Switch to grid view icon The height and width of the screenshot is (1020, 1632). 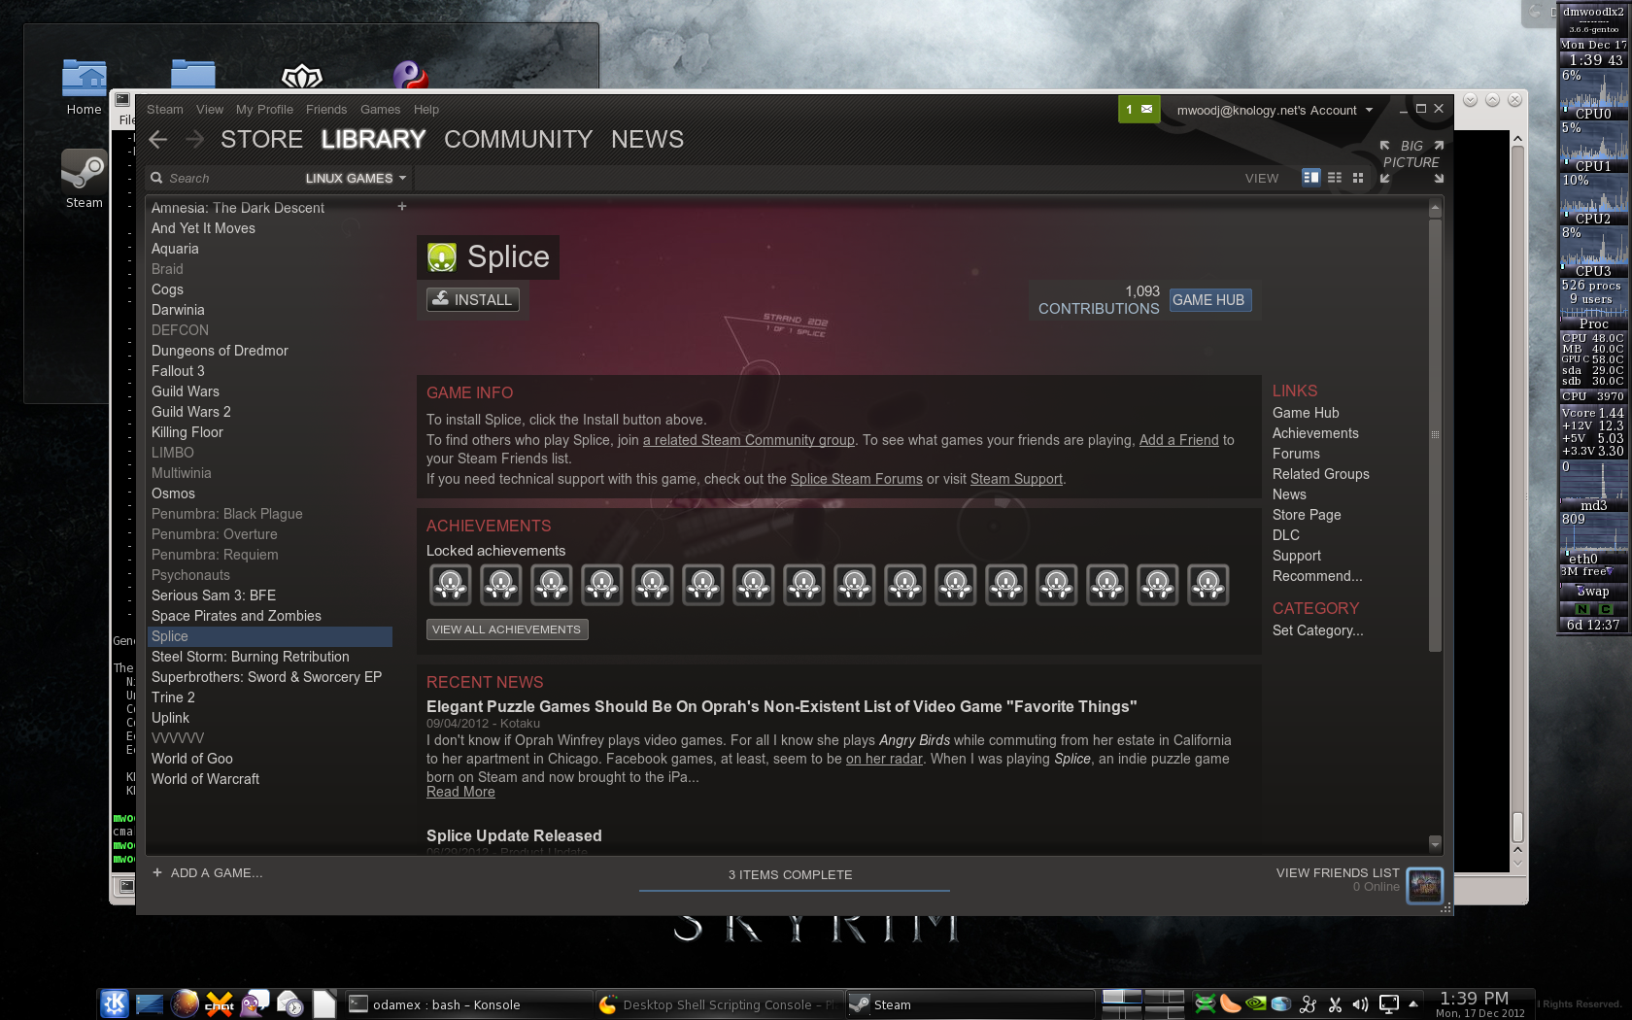pyautogui.click(x=1358, y=178)
